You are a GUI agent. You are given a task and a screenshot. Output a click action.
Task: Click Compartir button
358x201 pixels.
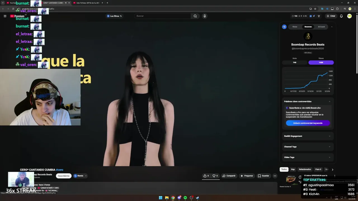pyautogui.click(x=229, y=176)
